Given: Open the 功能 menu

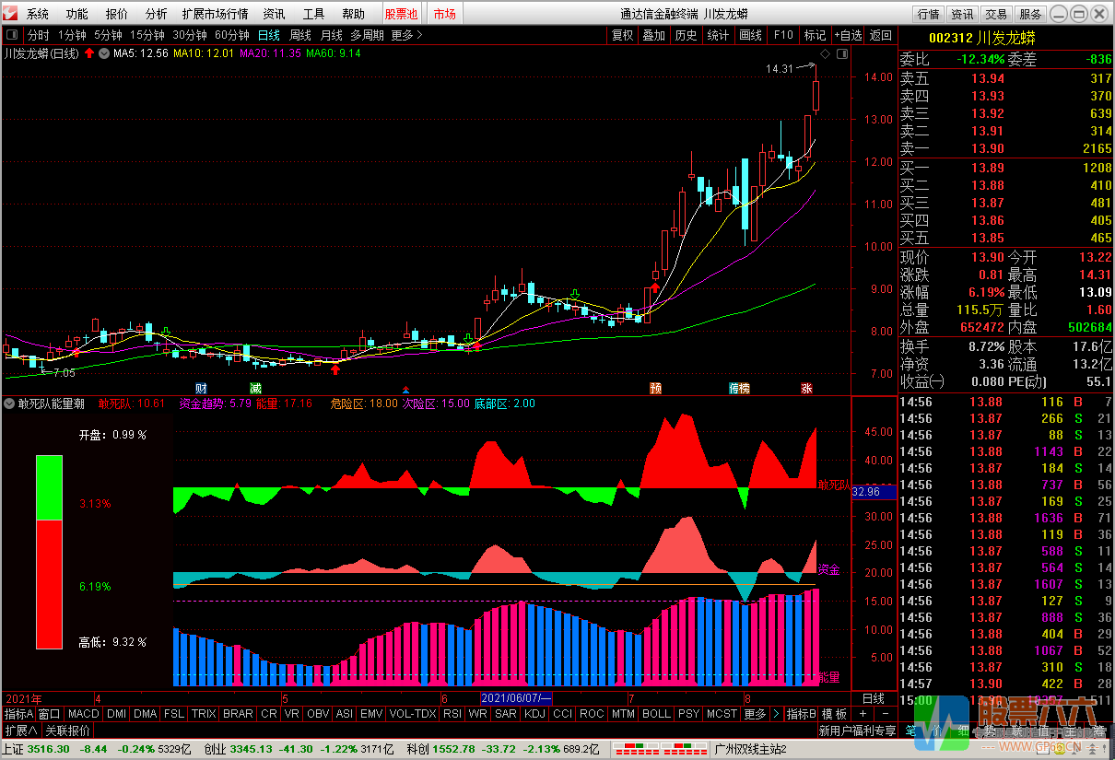Looking at the screenshot, I should pos(77,14).
